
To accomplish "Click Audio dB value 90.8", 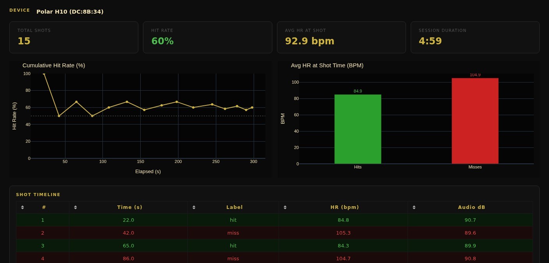I will click(470, 258).
